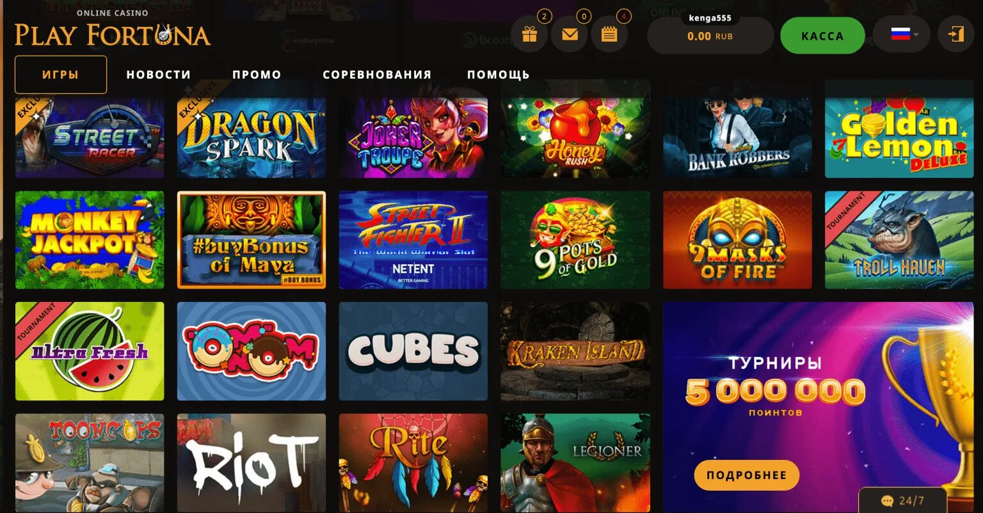983x513 pixels.
Task: Click the green КАССА button
Action: [x=822, y=36]
